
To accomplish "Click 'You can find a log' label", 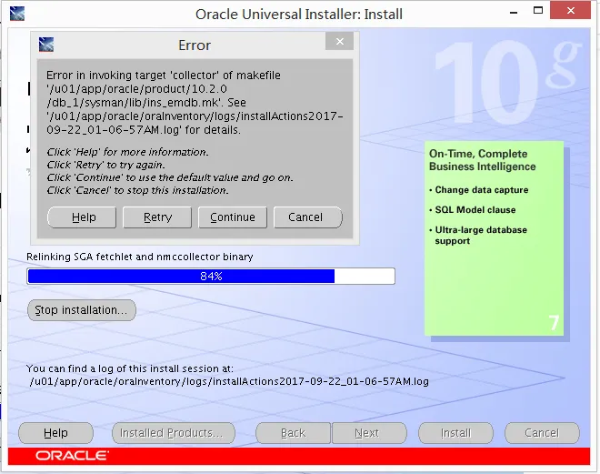I will click(130, 368).
